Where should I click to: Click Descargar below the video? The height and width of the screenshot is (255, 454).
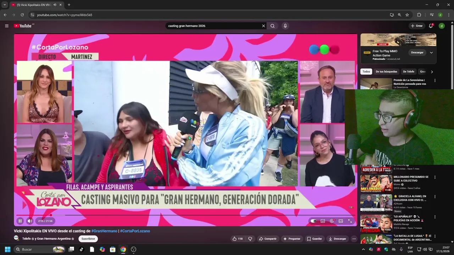point(337,239)
